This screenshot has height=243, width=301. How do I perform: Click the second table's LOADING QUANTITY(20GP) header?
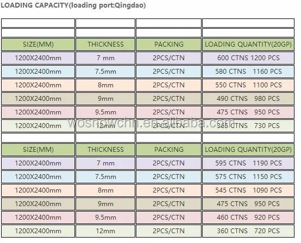tap(248, 150)
